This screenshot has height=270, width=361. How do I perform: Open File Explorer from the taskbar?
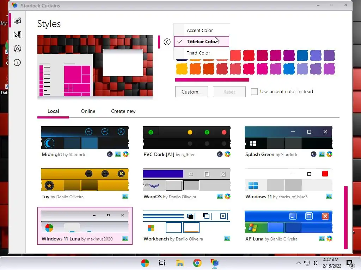pos(180,263)
